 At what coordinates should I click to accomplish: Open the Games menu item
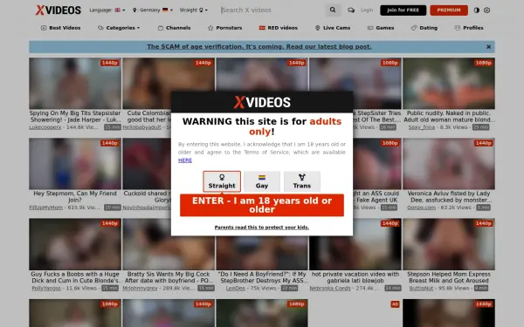pyautogui.click(x=381, y=28)
